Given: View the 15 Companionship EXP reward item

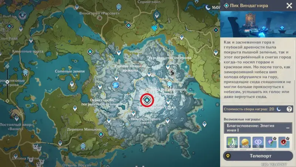Looking at the screenshot, I should point(258,142).
